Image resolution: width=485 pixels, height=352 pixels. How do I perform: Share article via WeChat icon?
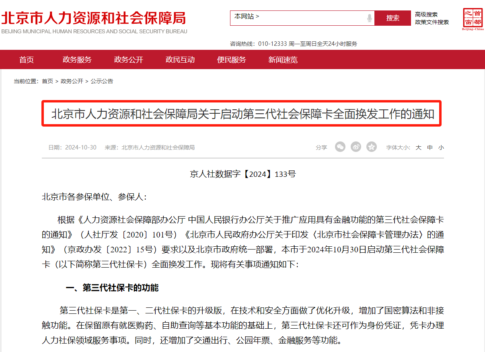coord(340,147)
